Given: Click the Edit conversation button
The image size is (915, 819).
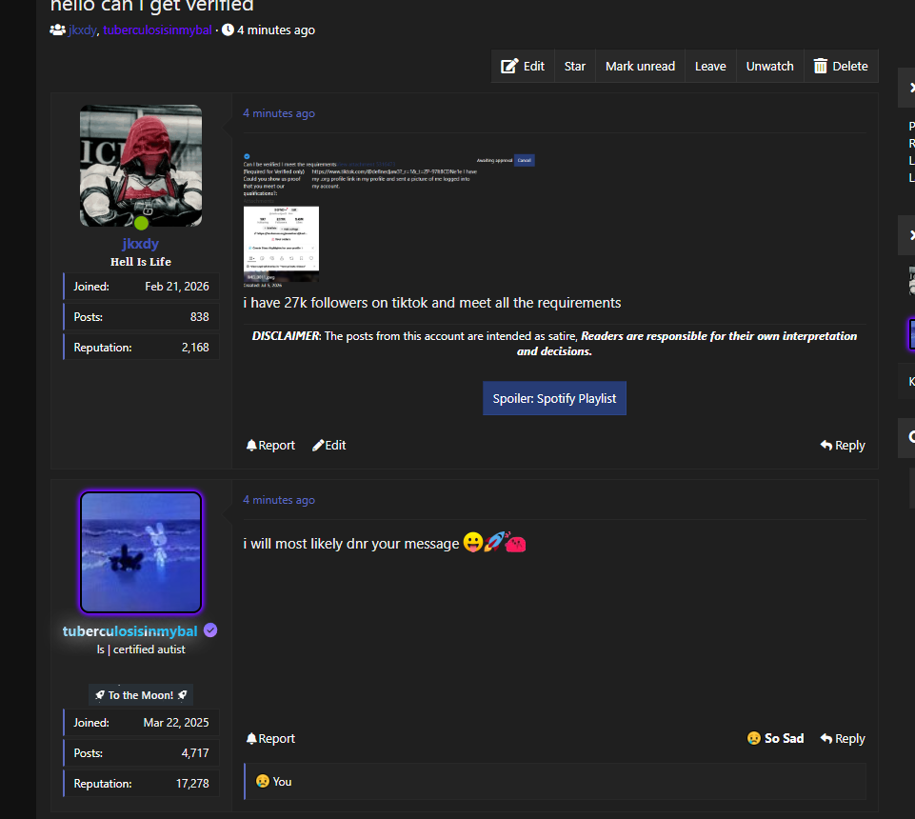Looking at the screenshot, I should point(523,66).
